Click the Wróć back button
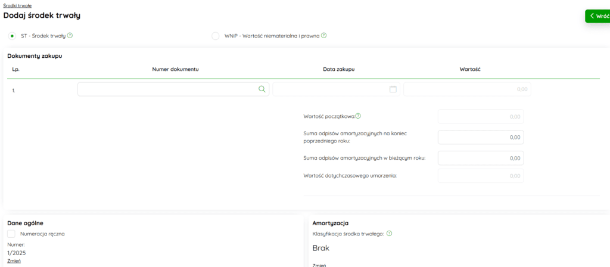Image resolution: width=610 pixels, height=267 pixels. pos(597,16)
